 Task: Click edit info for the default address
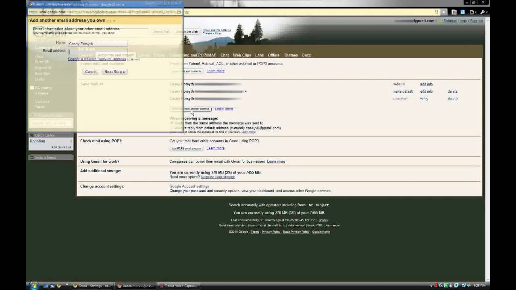click(426, 84)
